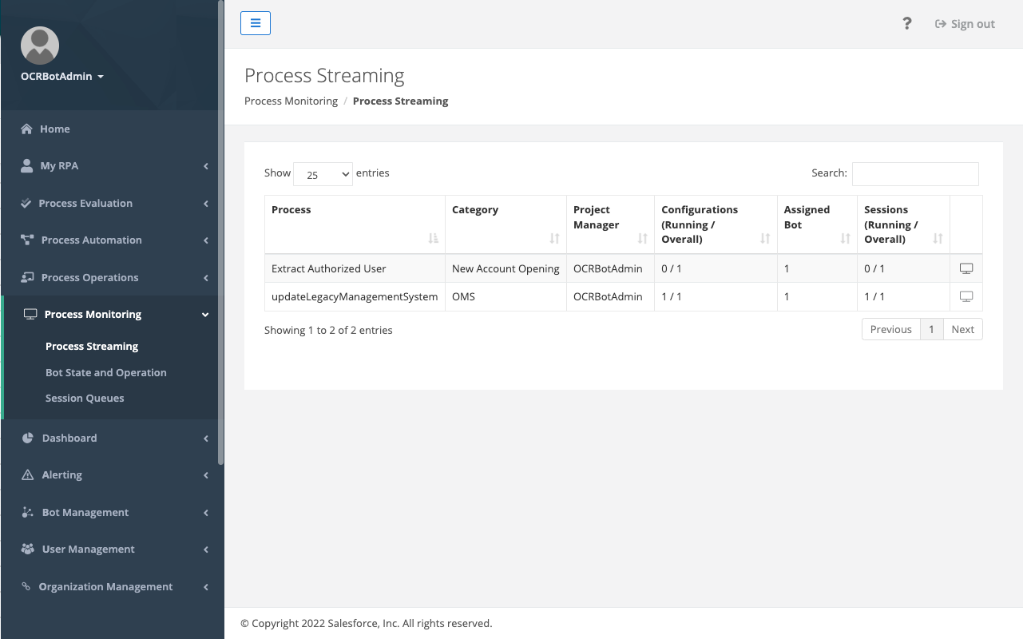The image size is (1023, 639).
Task: Click the Home house icon
Action: tap(26, 129)
